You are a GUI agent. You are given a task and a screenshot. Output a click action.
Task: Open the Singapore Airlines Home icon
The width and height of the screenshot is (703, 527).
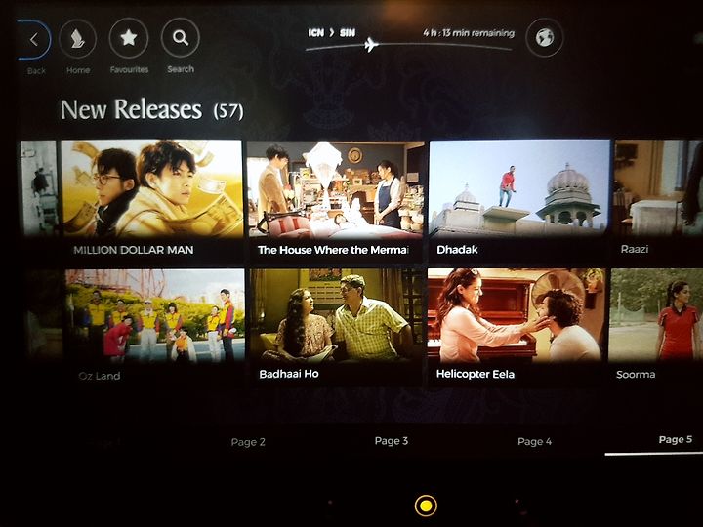pos(77,39)
